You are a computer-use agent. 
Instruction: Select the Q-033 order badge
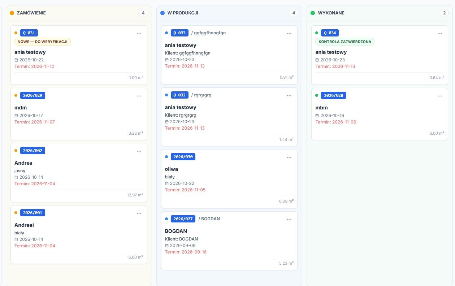179,33
